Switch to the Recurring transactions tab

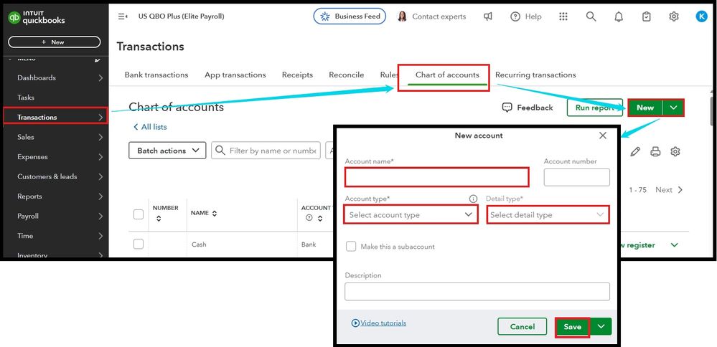click(535, 75)
